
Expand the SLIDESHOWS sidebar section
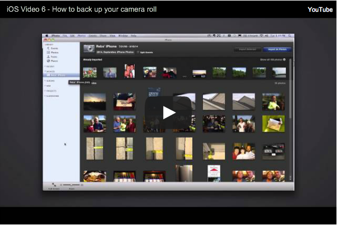[x=45, y=96]
